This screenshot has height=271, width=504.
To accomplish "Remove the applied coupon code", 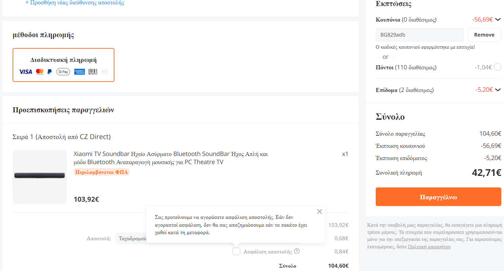I will [x=484, y=35].
